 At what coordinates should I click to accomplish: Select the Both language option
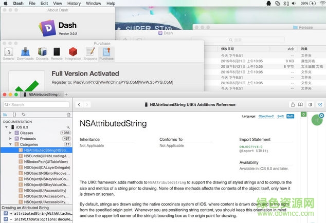click(290, 116)
